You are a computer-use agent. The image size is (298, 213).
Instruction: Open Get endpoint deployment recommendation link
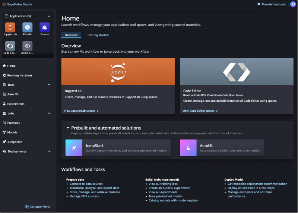(257, 184)
